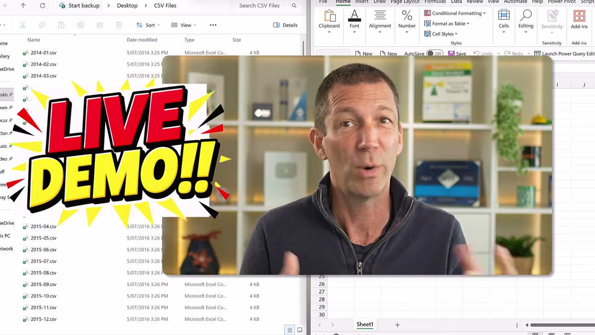Image resolution: width=595 pixels, height=335 pixels.
Task: Click the Delete trash icon in File Explorer
Action: click(119, 25)
